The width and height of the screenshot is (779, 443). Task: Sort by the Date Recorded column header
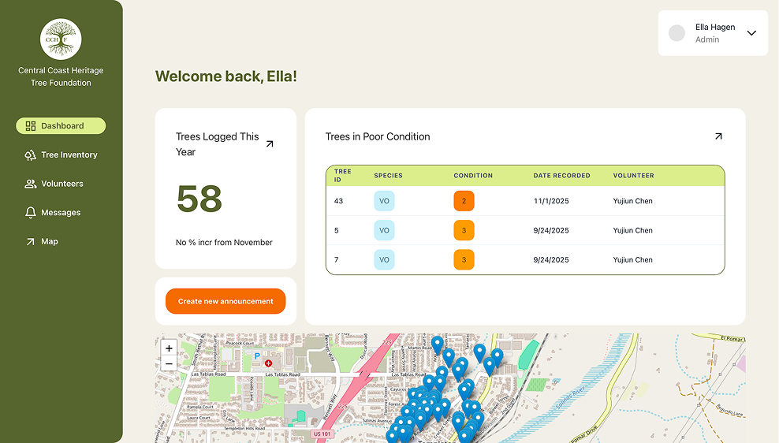[x=561, y=176]
